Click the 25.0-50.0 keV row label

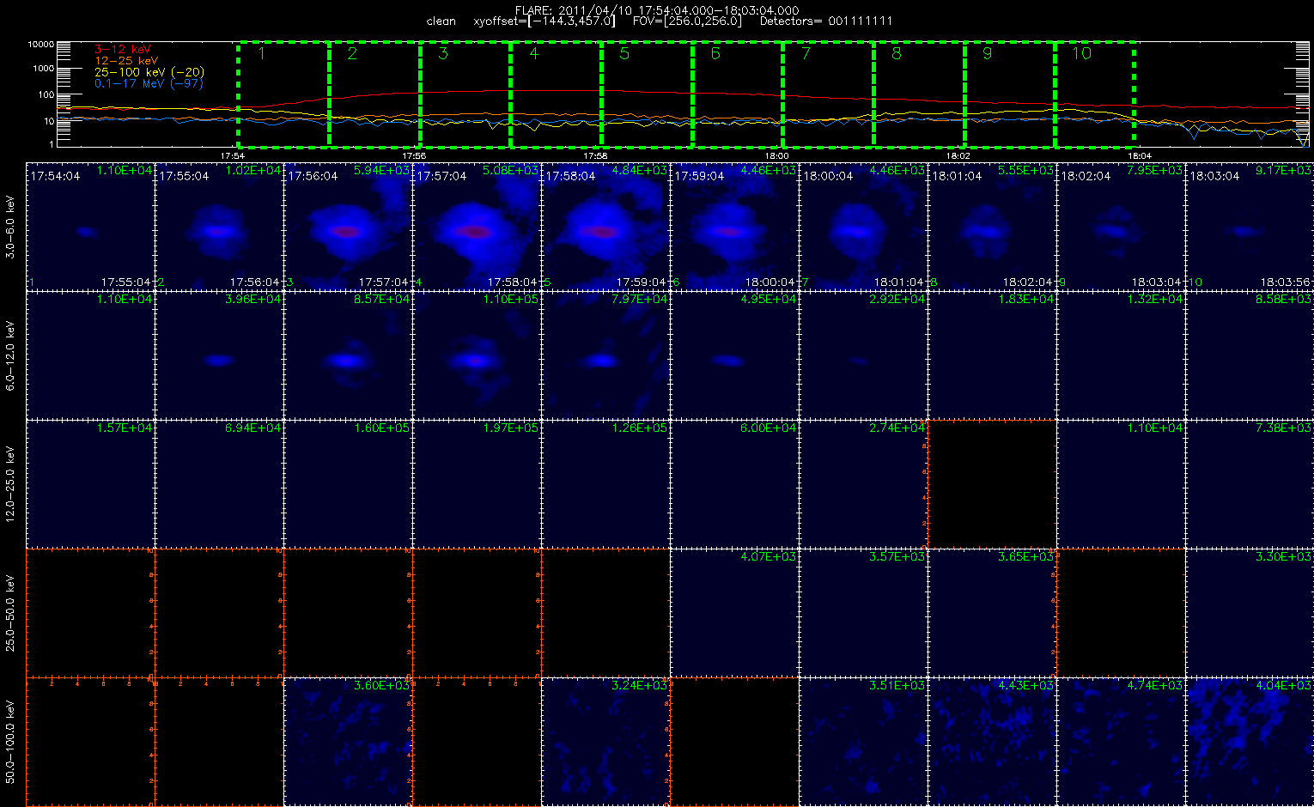pyautogui.click(x=10, y=613)
